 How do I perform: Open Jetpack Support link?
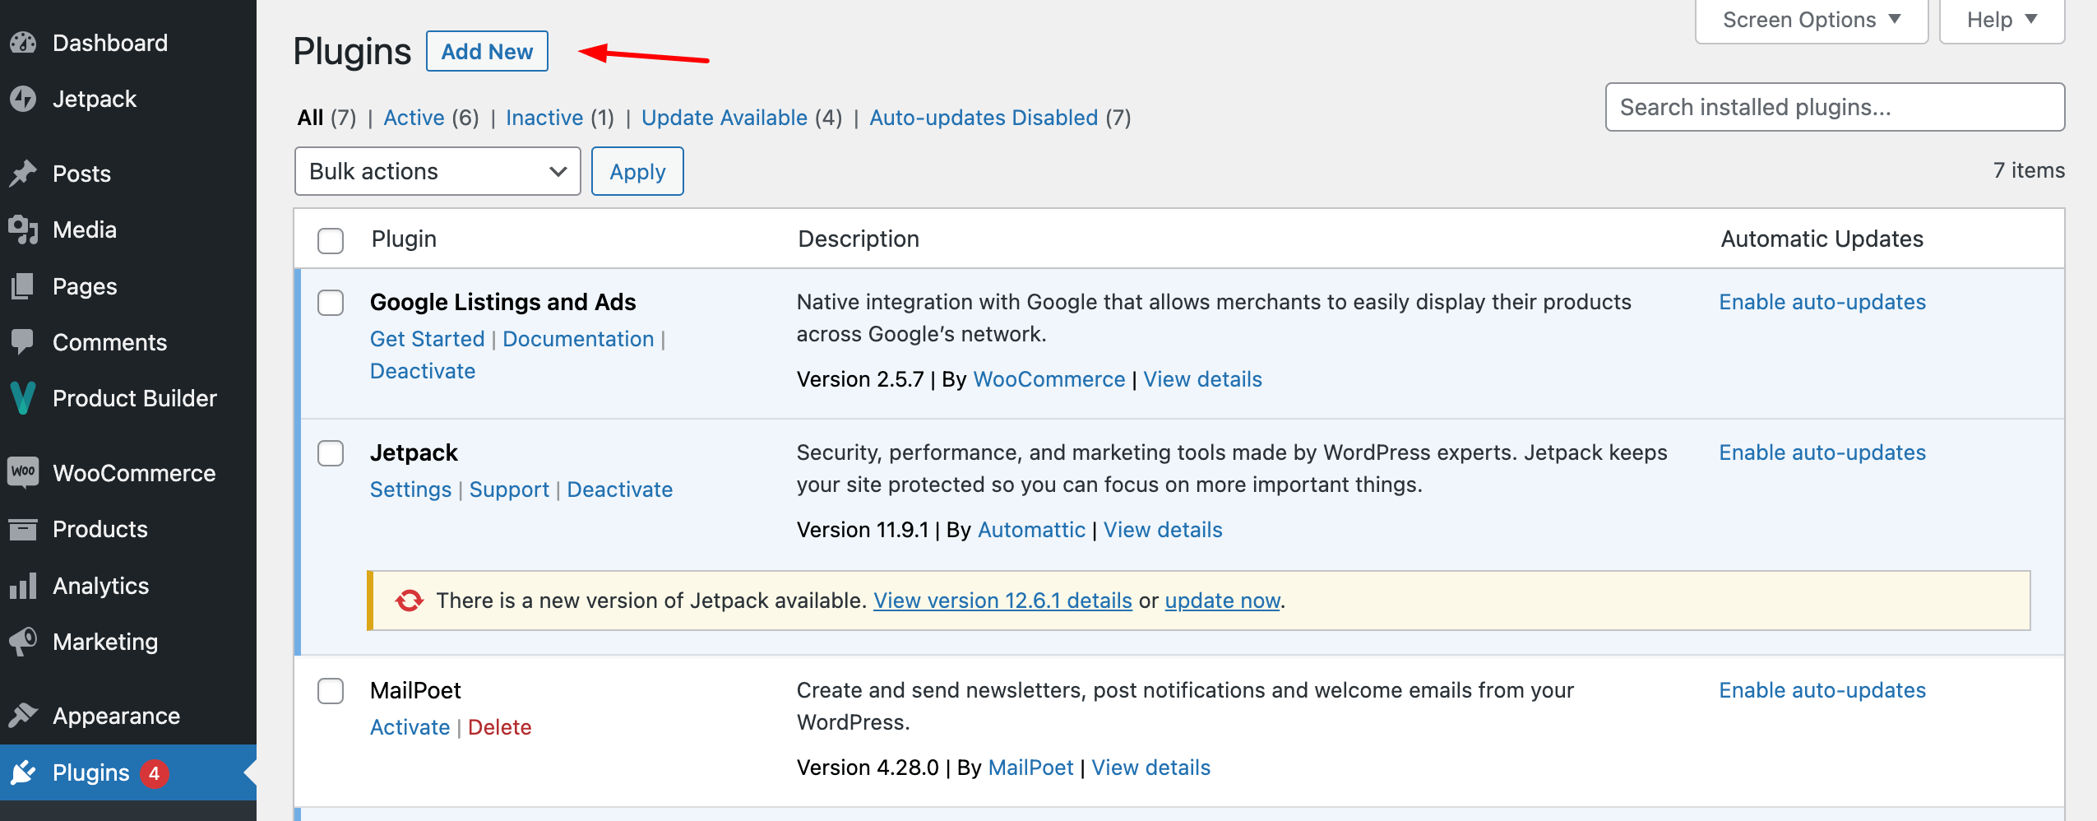(x=509, y=489)
